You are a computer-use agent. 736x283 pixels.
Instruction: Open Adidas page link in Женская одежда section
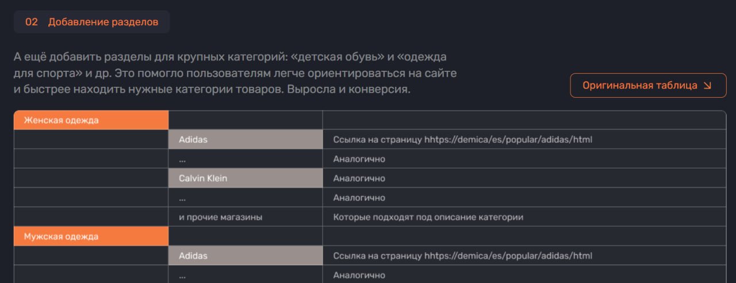coord(462,140)
